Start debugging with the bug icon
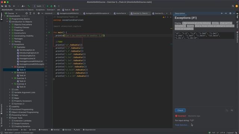 pos(52,6)
